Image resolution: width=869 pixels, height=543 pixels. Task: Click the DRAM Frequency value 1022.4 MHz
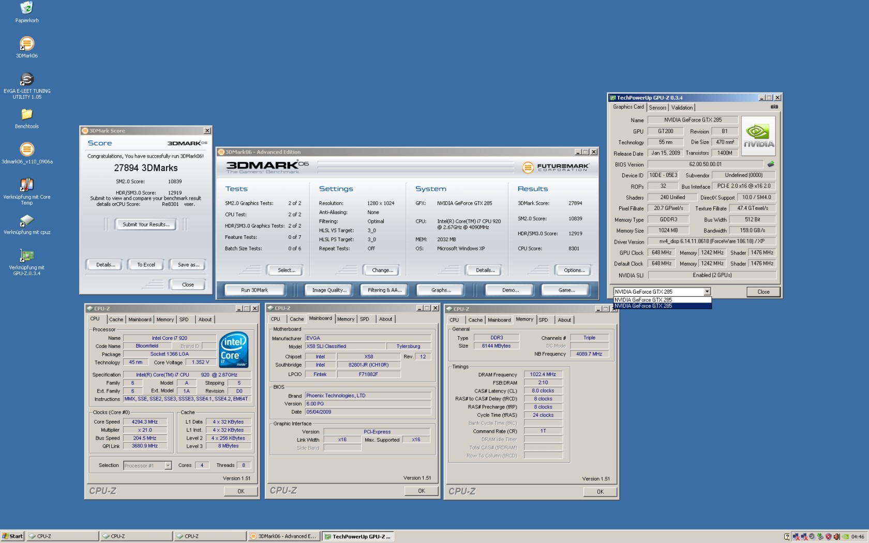[x=543, y=374]
